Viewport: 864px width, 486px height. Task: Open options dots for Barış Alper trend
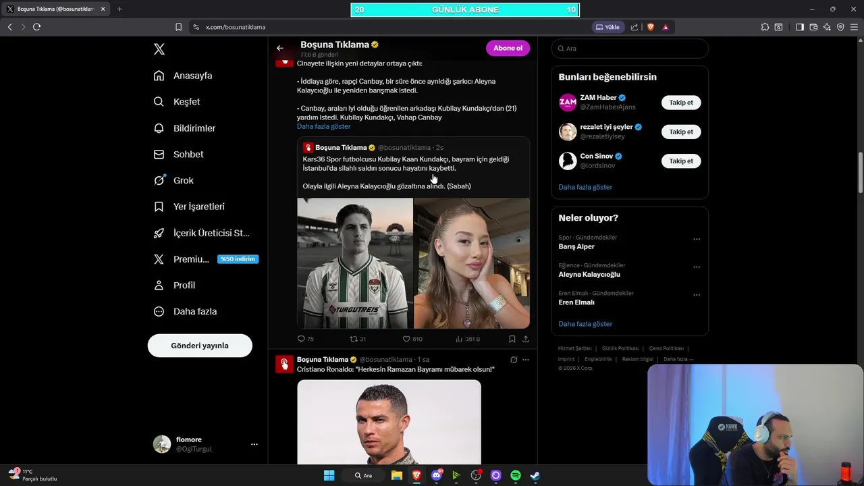pyautogui.click(x=697, y=239)
